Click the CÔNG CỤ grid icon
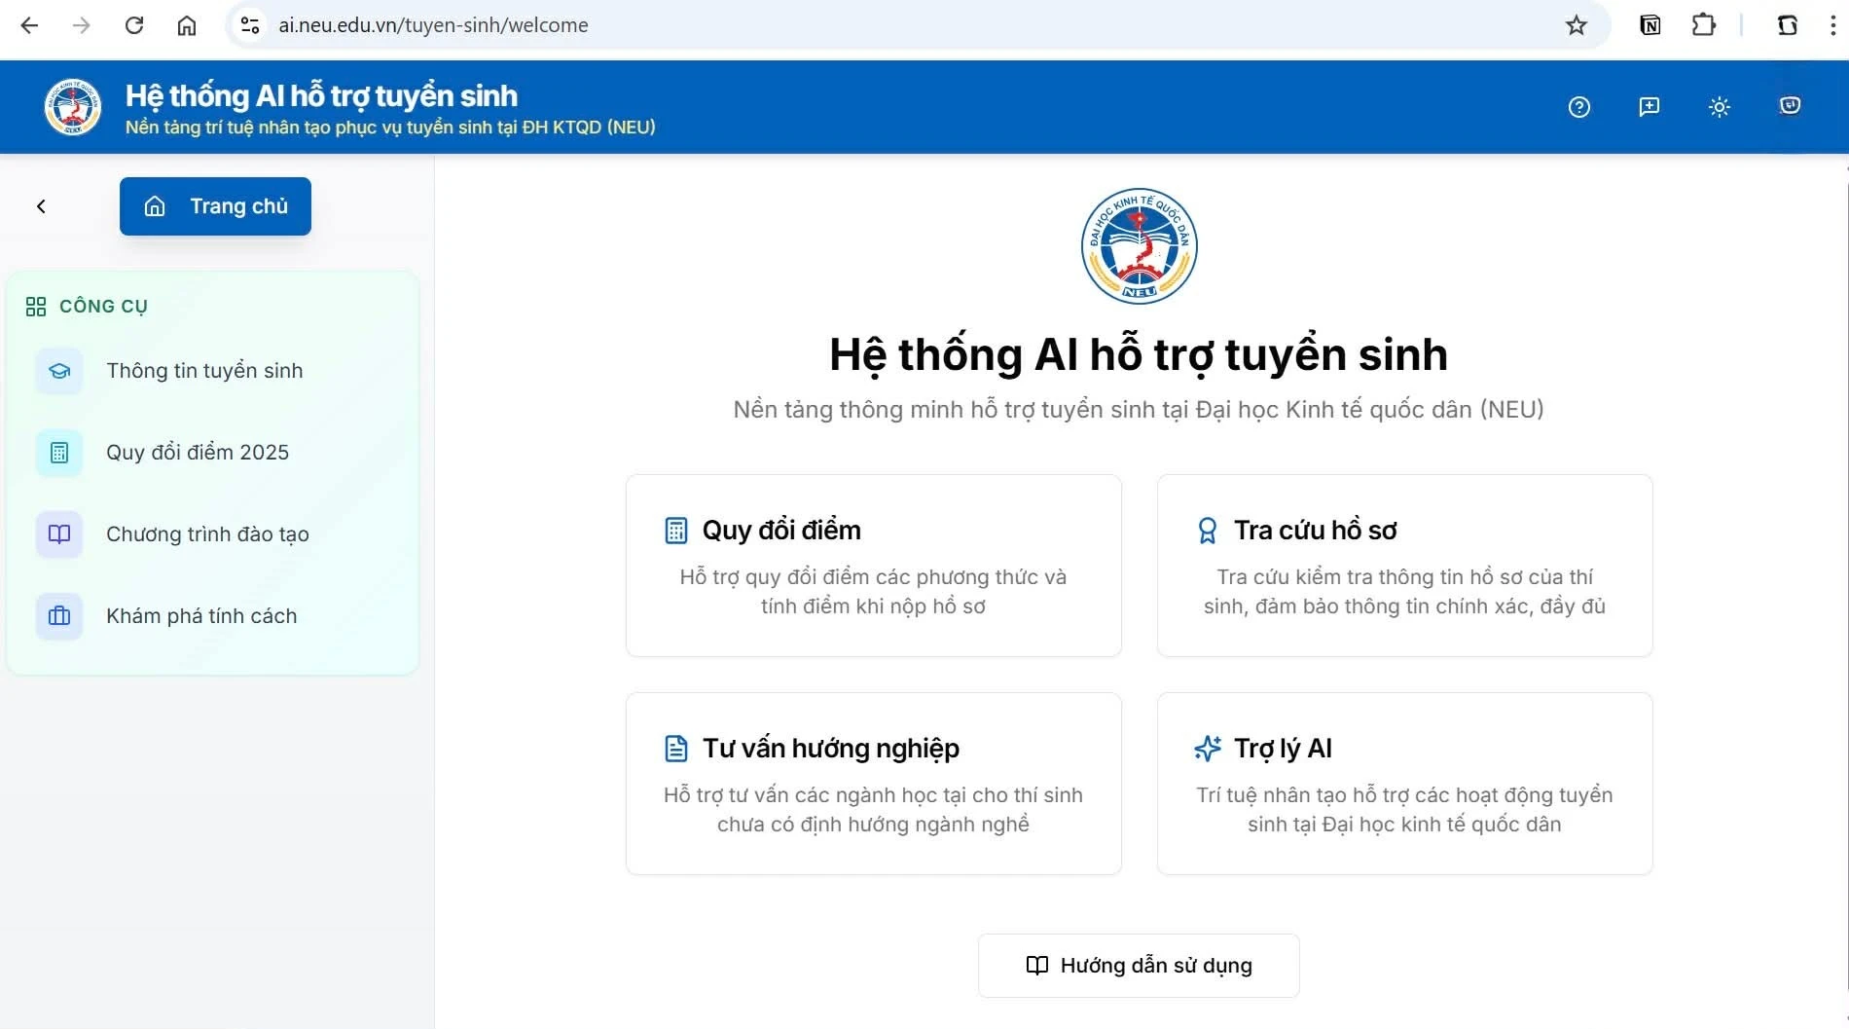1849x1029 pixels. pyautogui.click(x=36, y=307)
